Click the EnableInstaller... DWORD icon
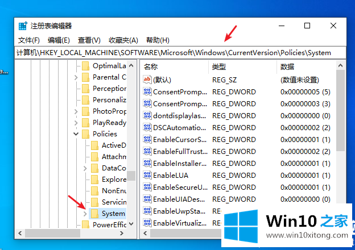The height and width of the screenshot is (250, 355). pos(147,163)
